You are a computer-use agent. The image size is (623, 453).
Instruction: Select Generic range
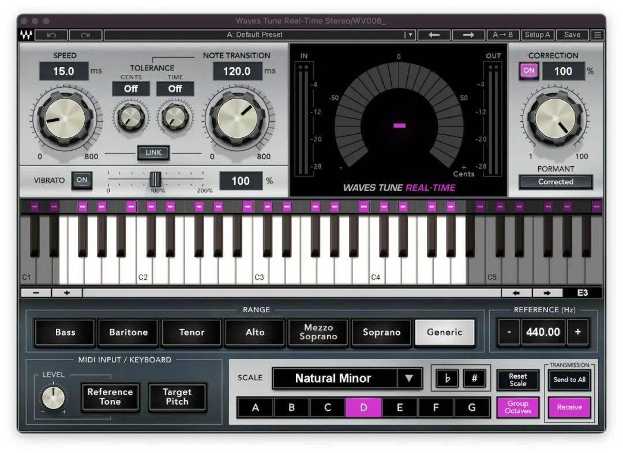(445, 332)
